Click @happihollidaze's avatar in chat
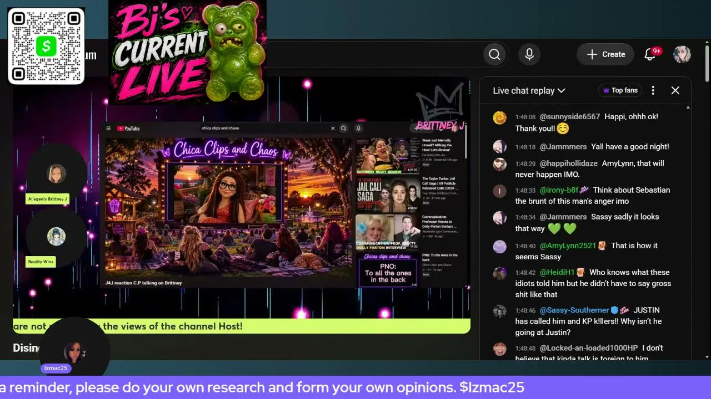The height and width of the screenshot is (399, 711). (500, 164)
